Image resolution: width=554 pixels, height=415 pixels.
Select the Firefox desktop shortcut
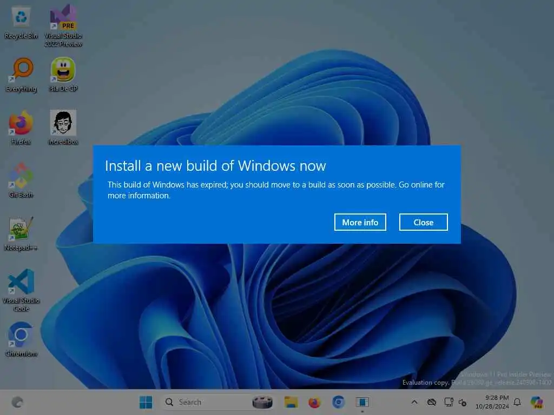[x=21, y=128]
